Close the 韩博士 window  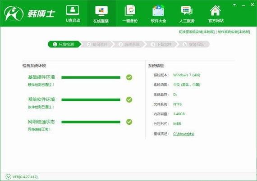[x=252, y=5]
